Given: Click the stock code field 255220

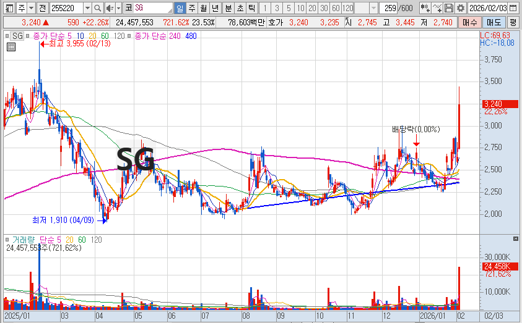Looking at the screenshot, I should 67,8.
